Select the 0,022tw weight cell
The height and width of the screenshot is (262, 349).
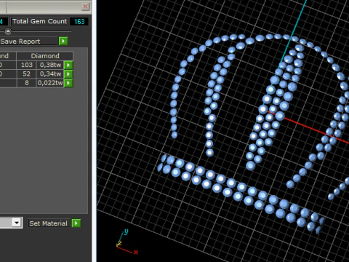pos(50,83)
